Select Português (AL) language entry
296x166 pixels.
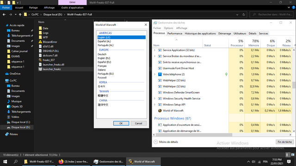(x=105, y=45)
